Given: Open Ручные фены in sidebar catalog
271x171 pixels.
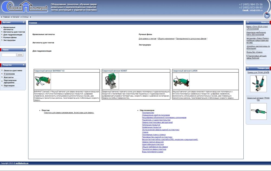Looking at the screenshot, I should point(10,37).
